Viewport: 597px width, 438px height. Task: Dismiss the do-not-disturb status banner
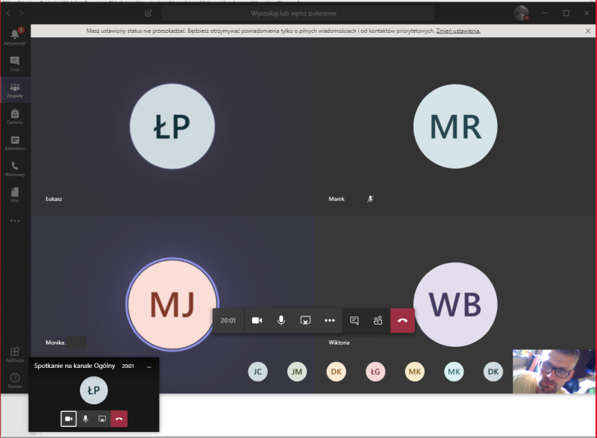(588, 31)
